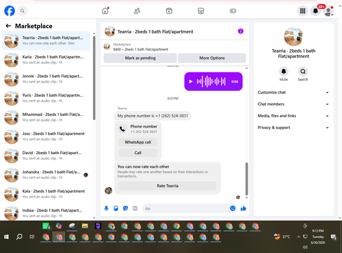
Task: Open the Windows Start button
Action: pos(6,237)
